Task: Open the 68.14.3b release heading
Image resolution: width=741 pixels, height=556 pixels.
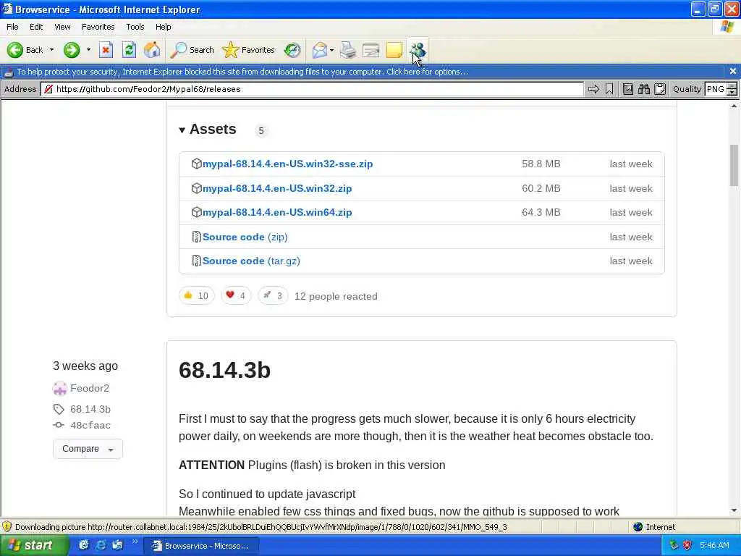Action: [x=224, y=370]
